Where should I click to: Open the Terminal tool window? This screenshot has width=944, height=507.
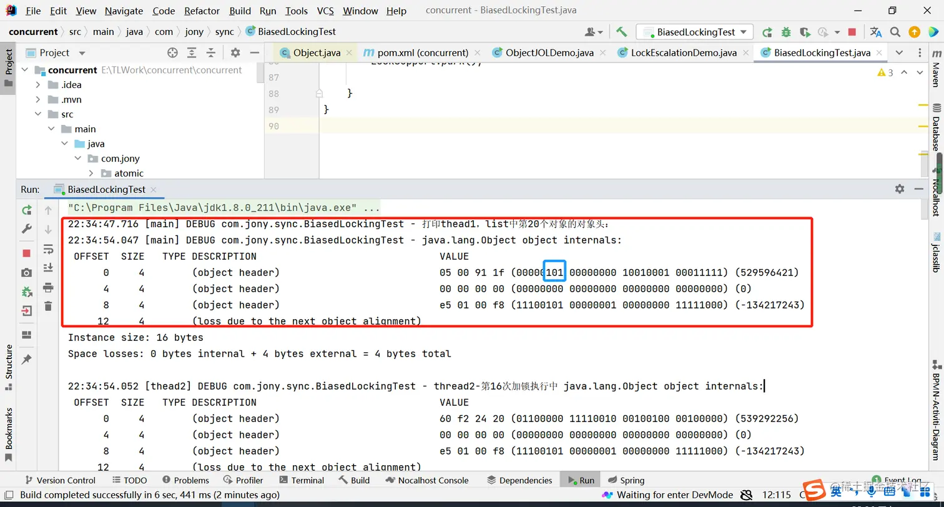coord(302,480)
